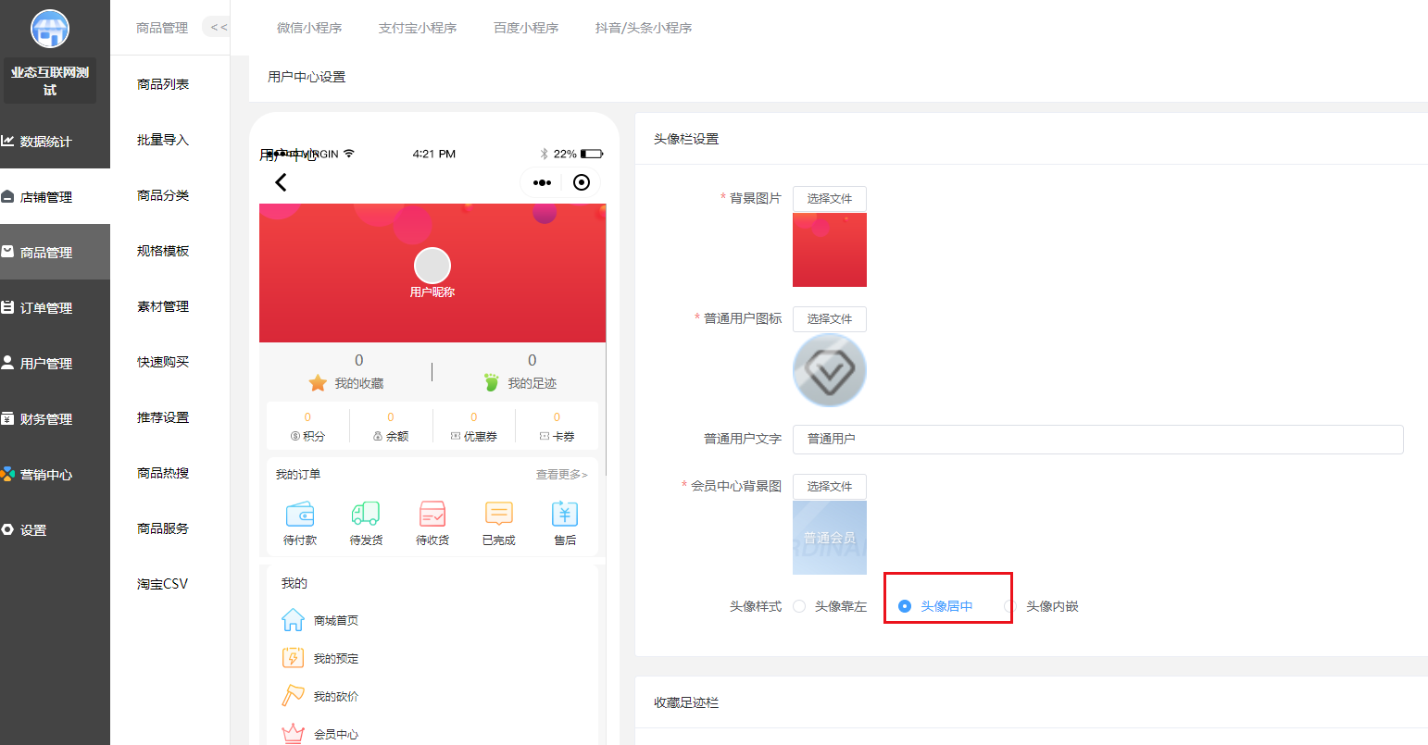Go to 淘宝CSV submenu
This screenshot has width=1428, height=745.
(x=163, y=584)
